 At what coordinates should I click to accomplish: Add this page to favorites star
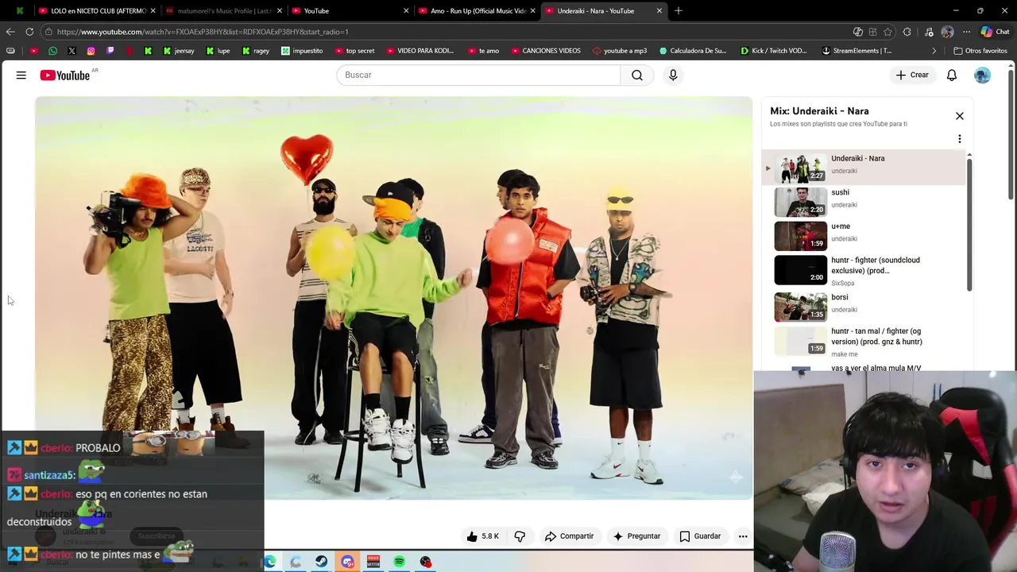(887, 32)
